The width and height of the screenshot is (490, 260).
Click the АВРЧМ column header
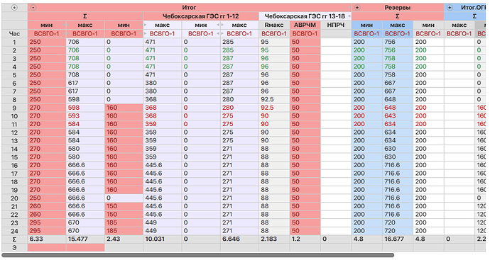(x=305, y=25)
